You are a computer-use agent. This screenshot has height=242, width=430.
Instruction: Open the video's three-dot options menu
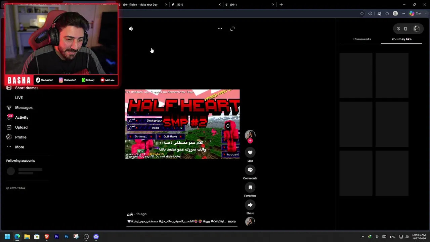[x=220, y=29]
